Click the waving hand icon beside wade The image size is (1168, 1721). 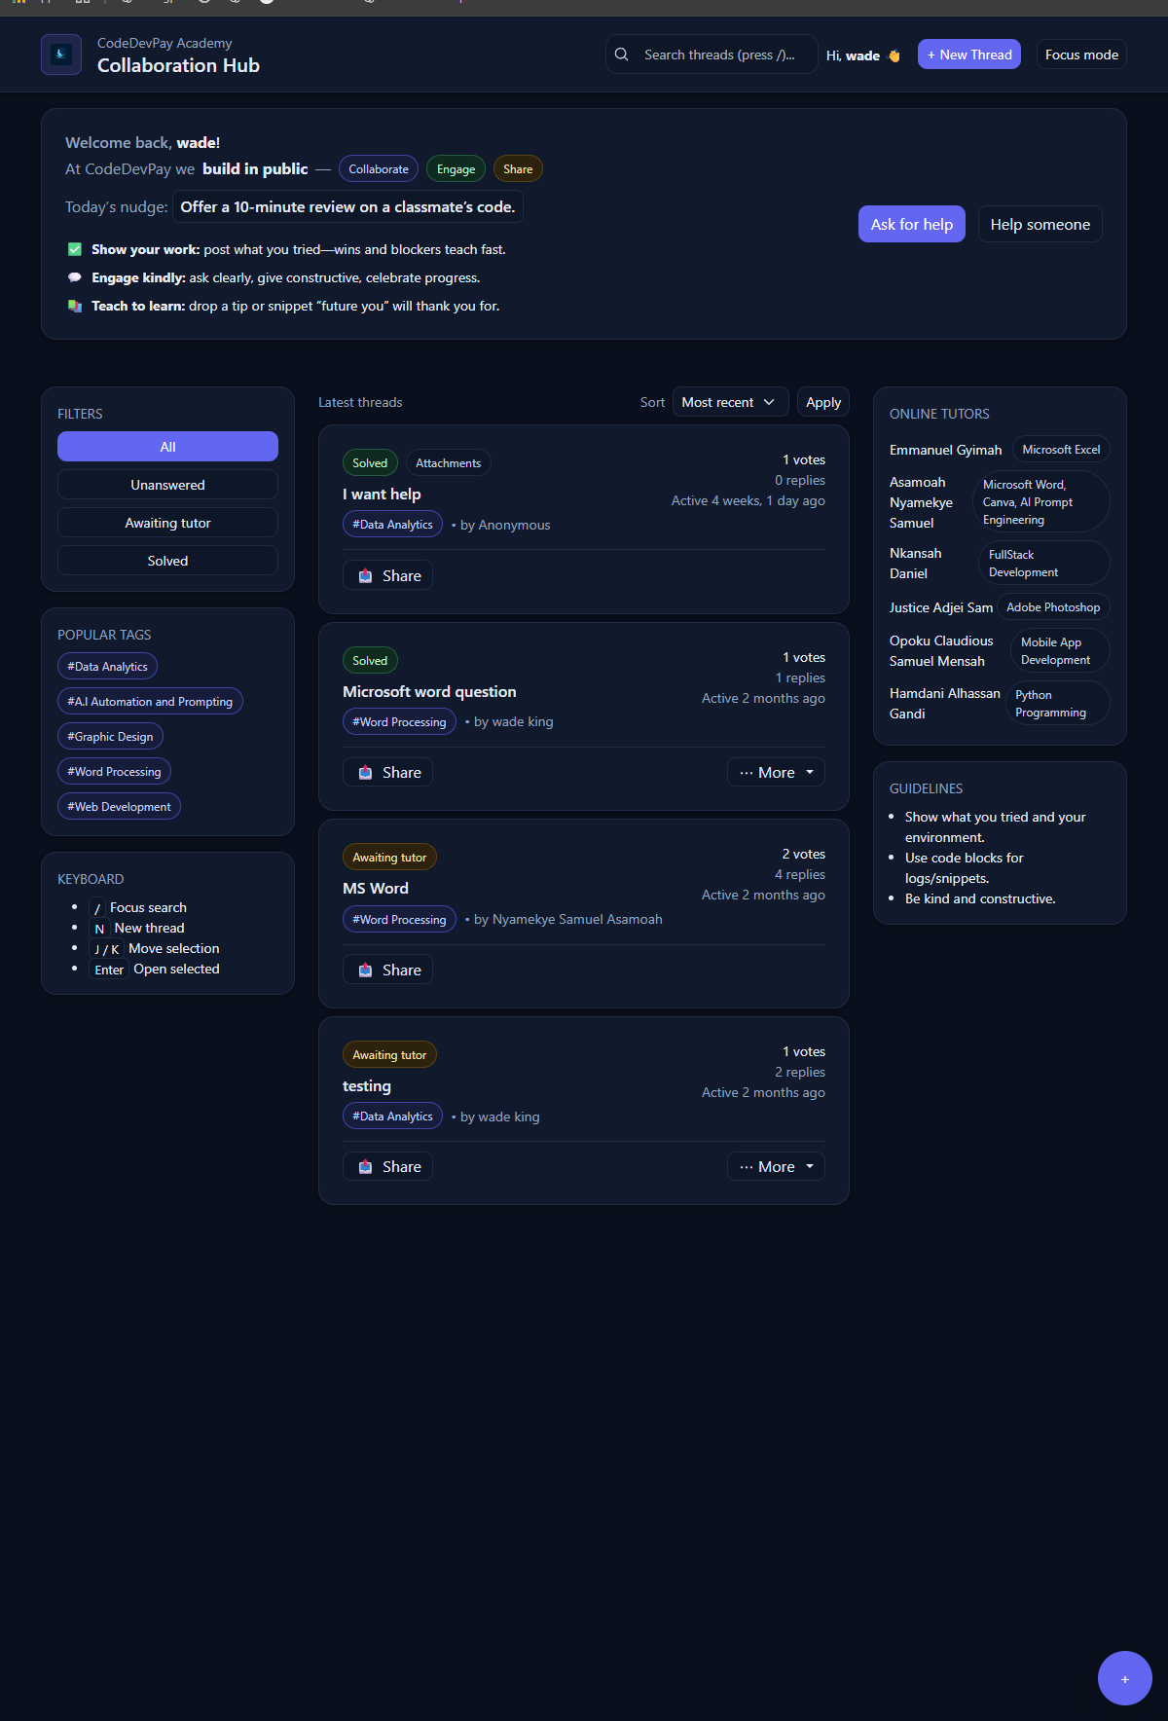tap(894, 55)
